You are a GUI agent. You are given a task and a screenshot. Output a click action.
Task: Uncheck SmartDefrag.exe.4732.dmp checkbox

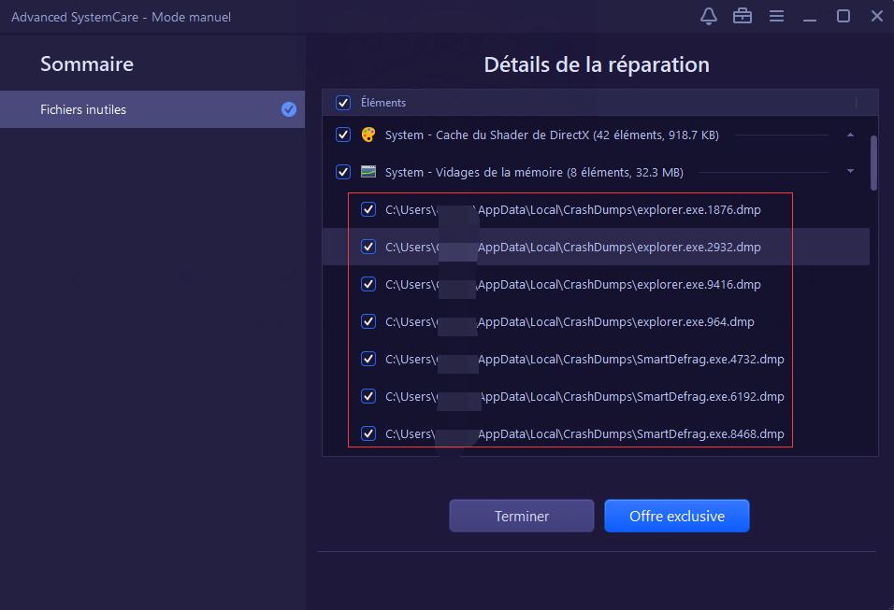(x=368, y=359)
